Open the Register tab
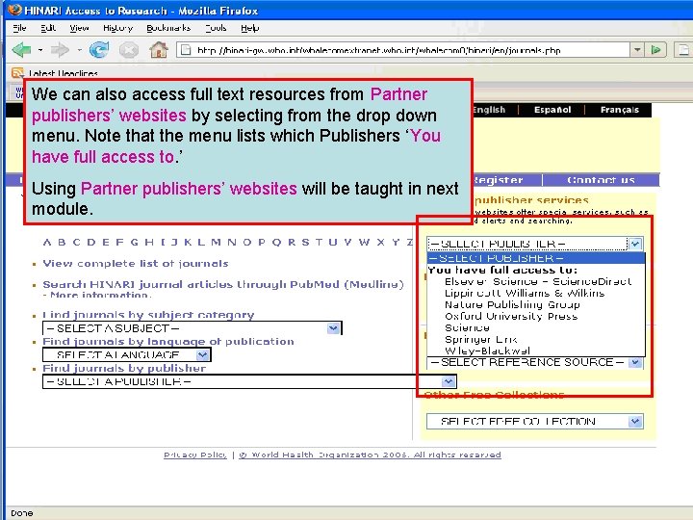Image resolution: width=693 pixels, height=520 pixels. (499, 180)
